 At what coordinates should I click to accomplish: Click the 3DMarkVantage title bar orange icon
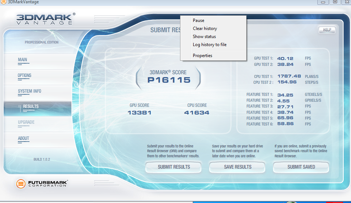coord(3,2)
